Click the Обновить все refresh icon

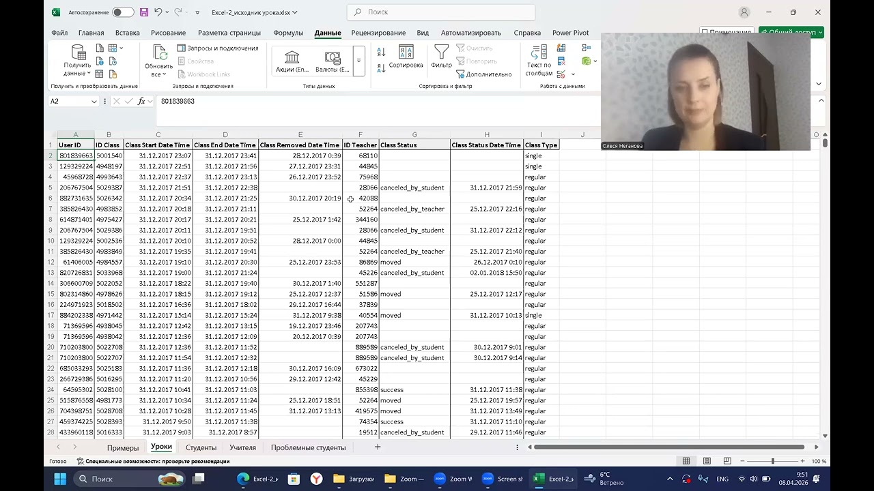pyautogui.click(x=159, y=53)
